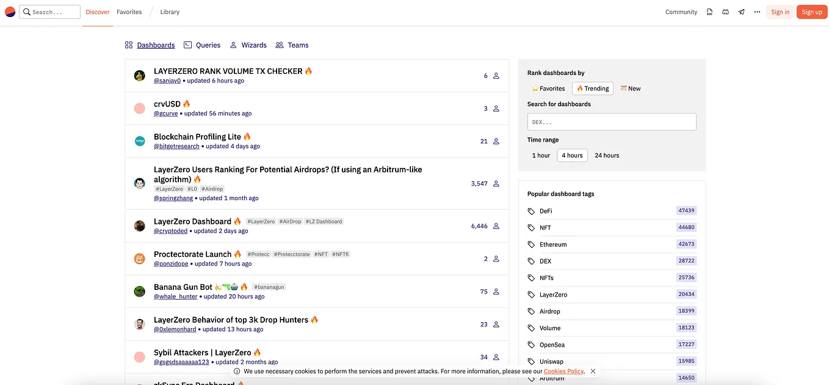Click tag icon next to Ethereum
This screenshot has height=385, width=829.
pyautogui.click(x=531, y=244)
